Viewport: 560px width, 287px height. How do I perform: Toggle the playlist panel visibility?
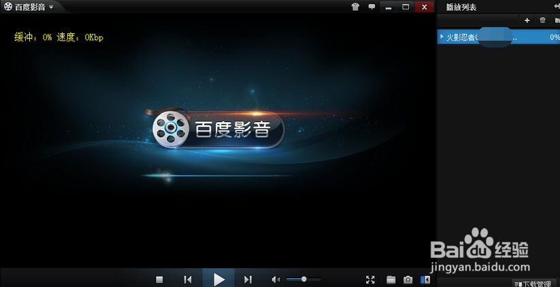coord(425,280)
